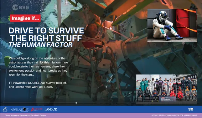
Task: Click the Landor logo in footer
Action: tap(51, 109)
